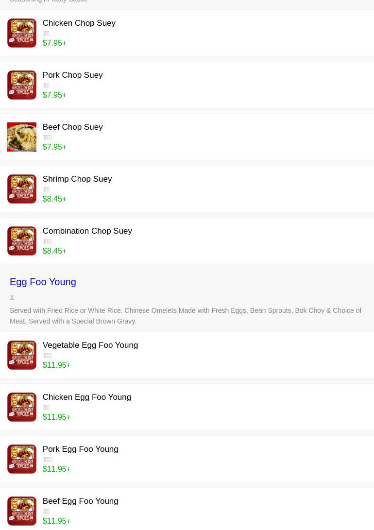Click the Pork Chop Suey logo icon
The width and height of the screenshot is (374, 530).
coord(22,85)
